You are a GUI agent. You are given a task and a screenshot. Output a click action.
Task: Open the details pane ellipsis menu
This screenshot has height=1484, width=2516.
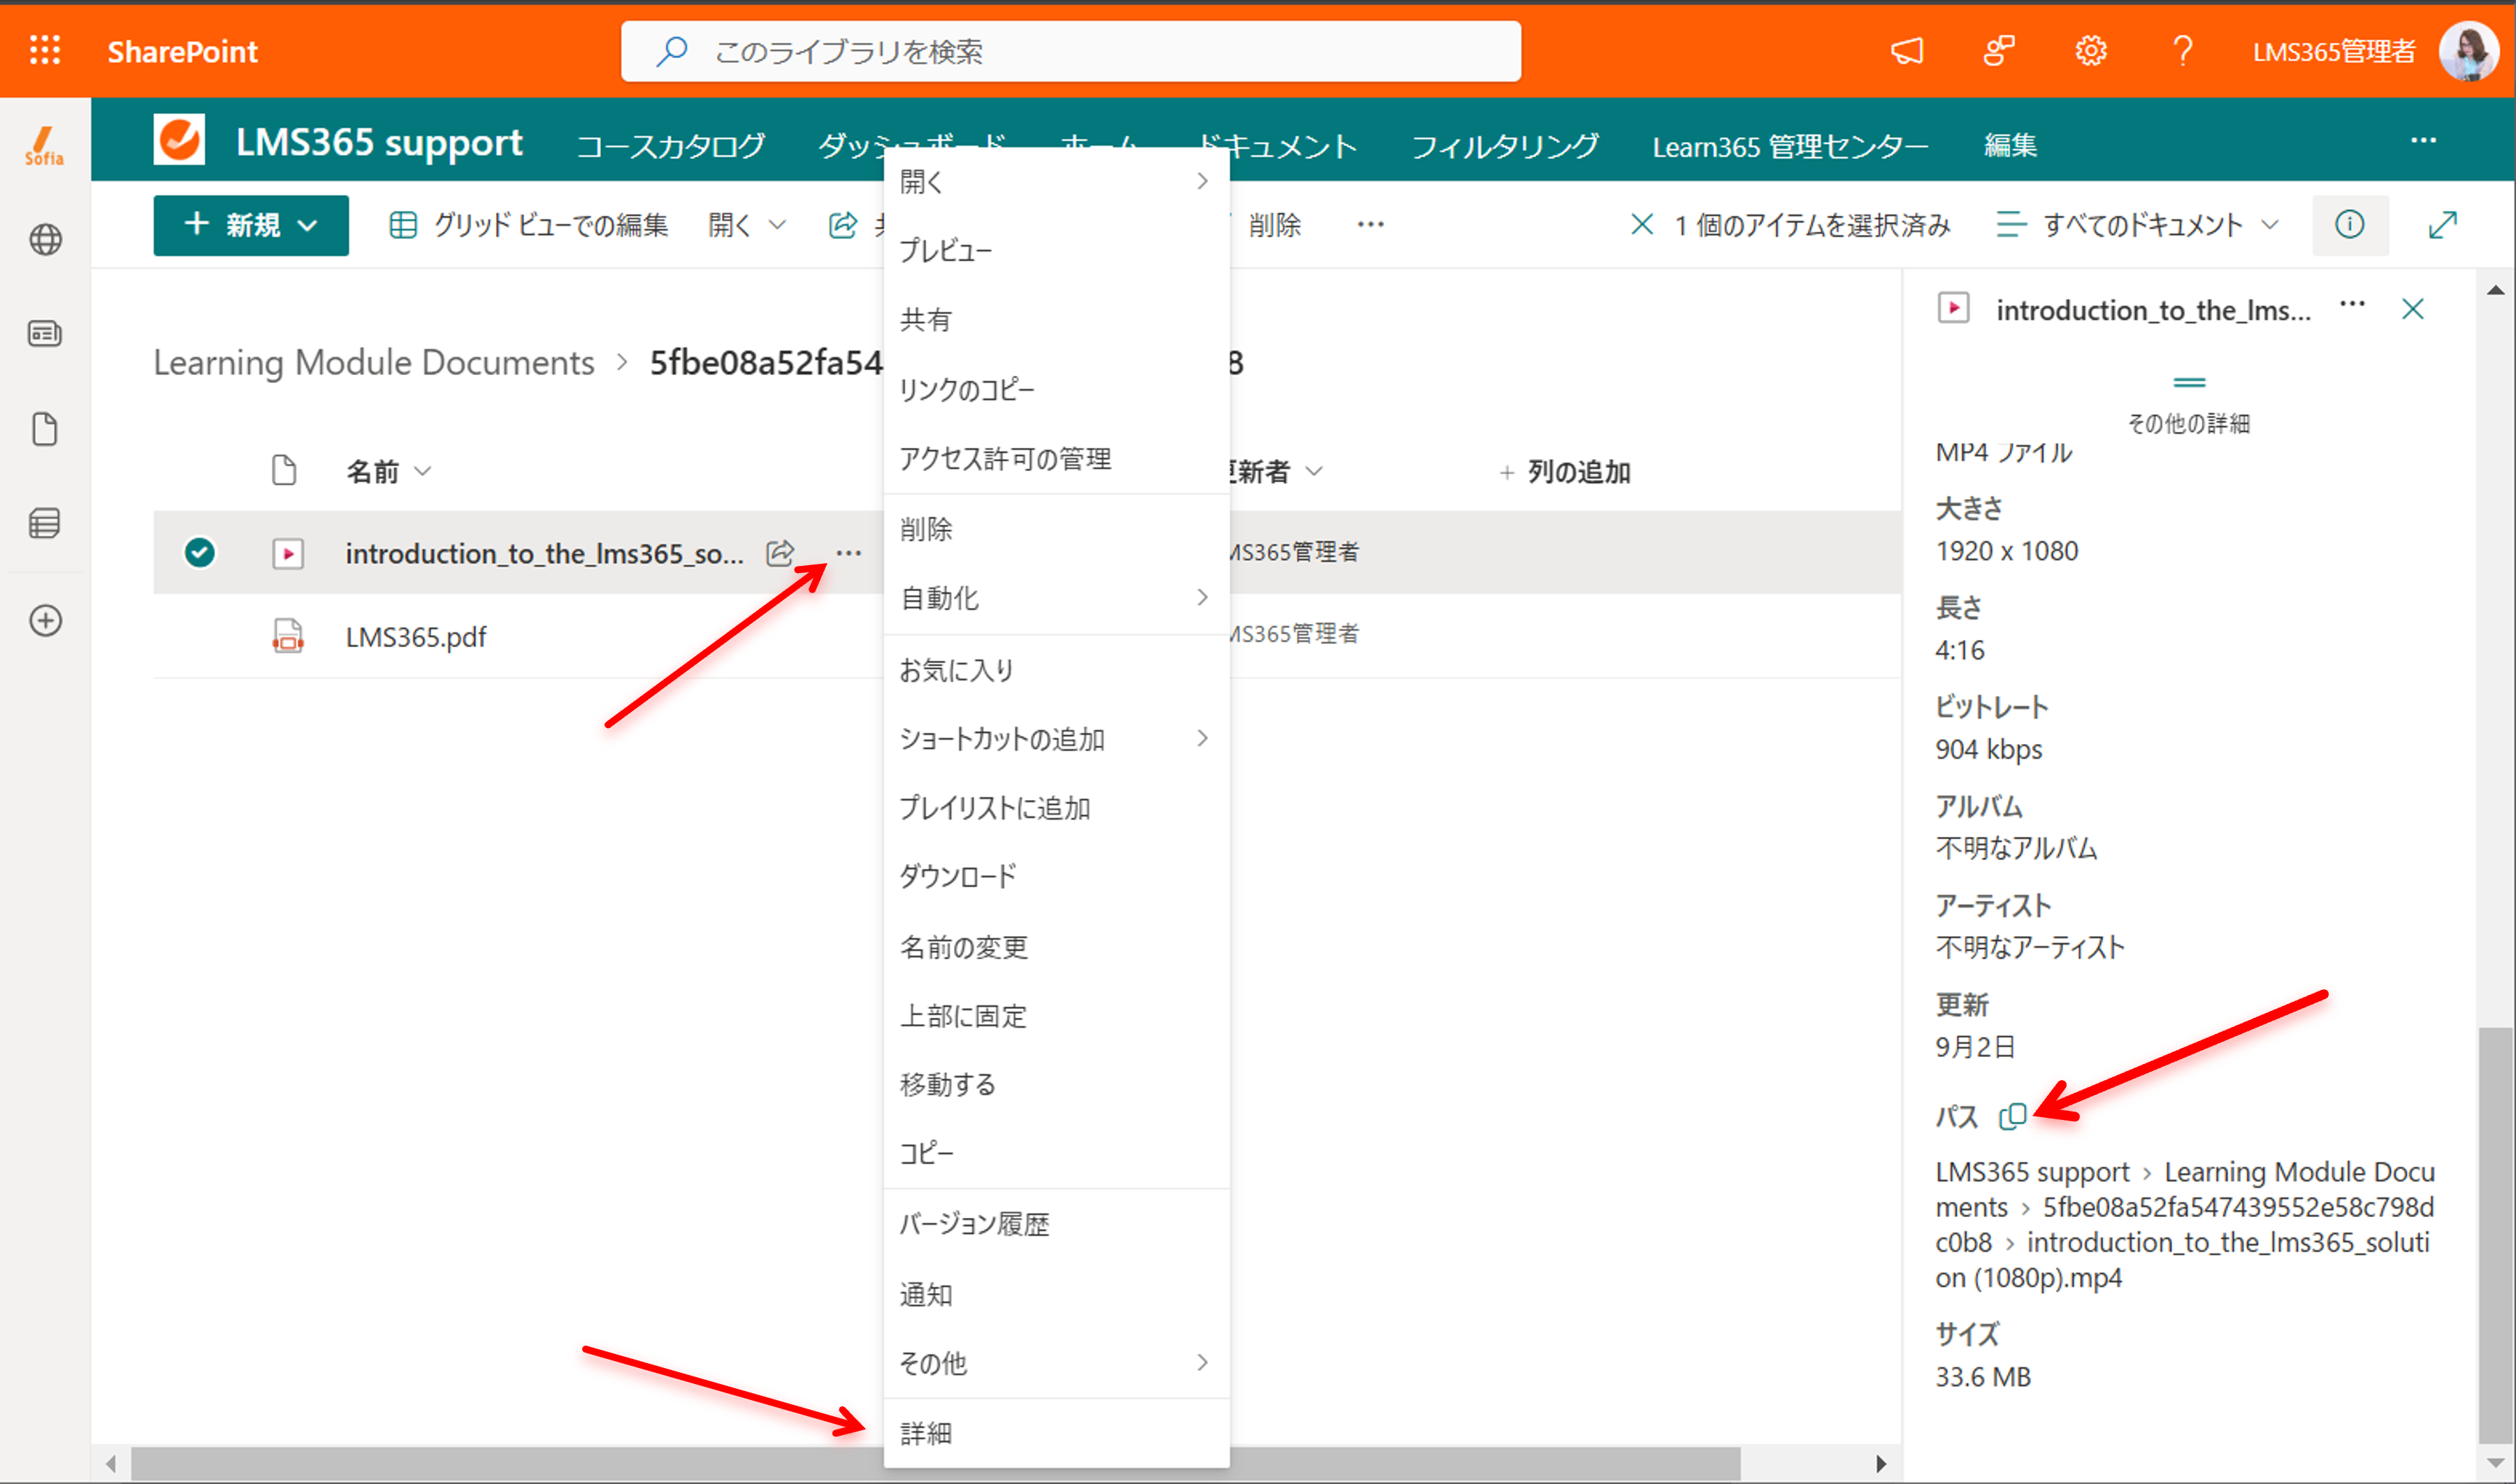pos(2352,303)
